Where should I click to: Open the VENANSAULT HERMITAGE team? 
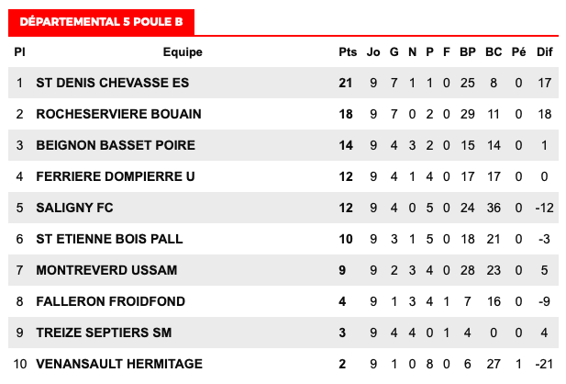pos(119,364)
